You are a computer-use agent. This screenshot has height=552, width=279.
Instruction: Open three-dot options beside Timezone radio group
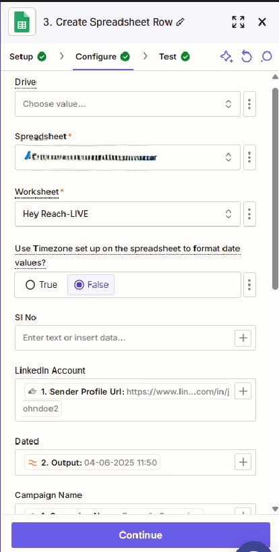(x=249, y=284)
